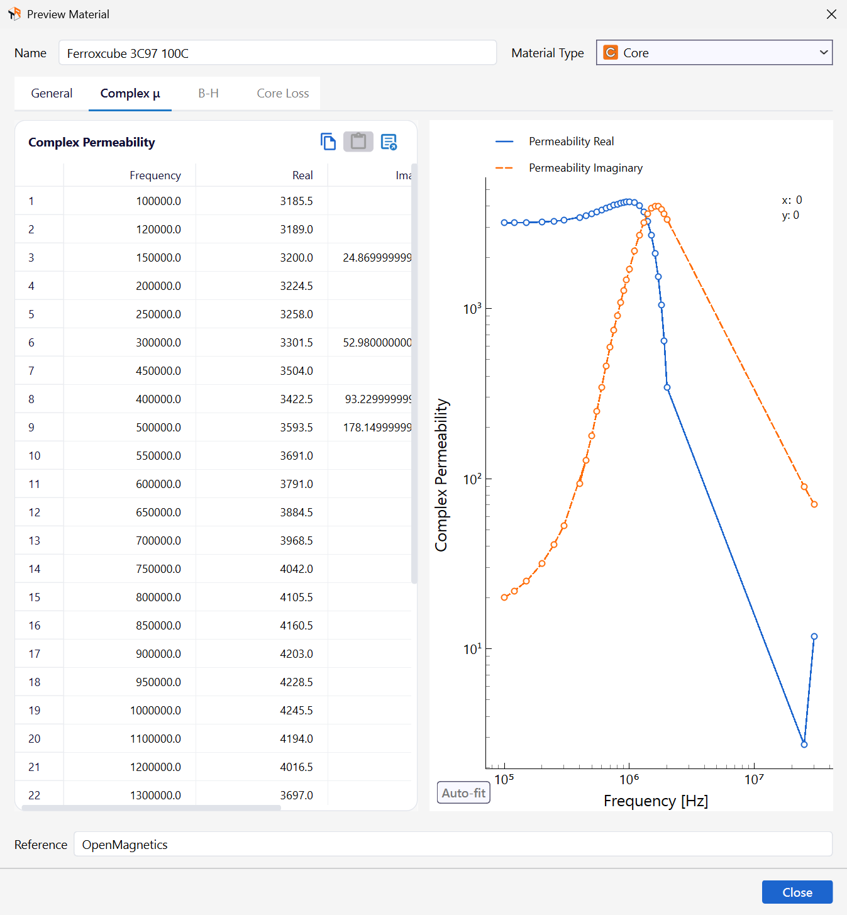
Task: Click row header number 12
Action: tap(39, 513)
